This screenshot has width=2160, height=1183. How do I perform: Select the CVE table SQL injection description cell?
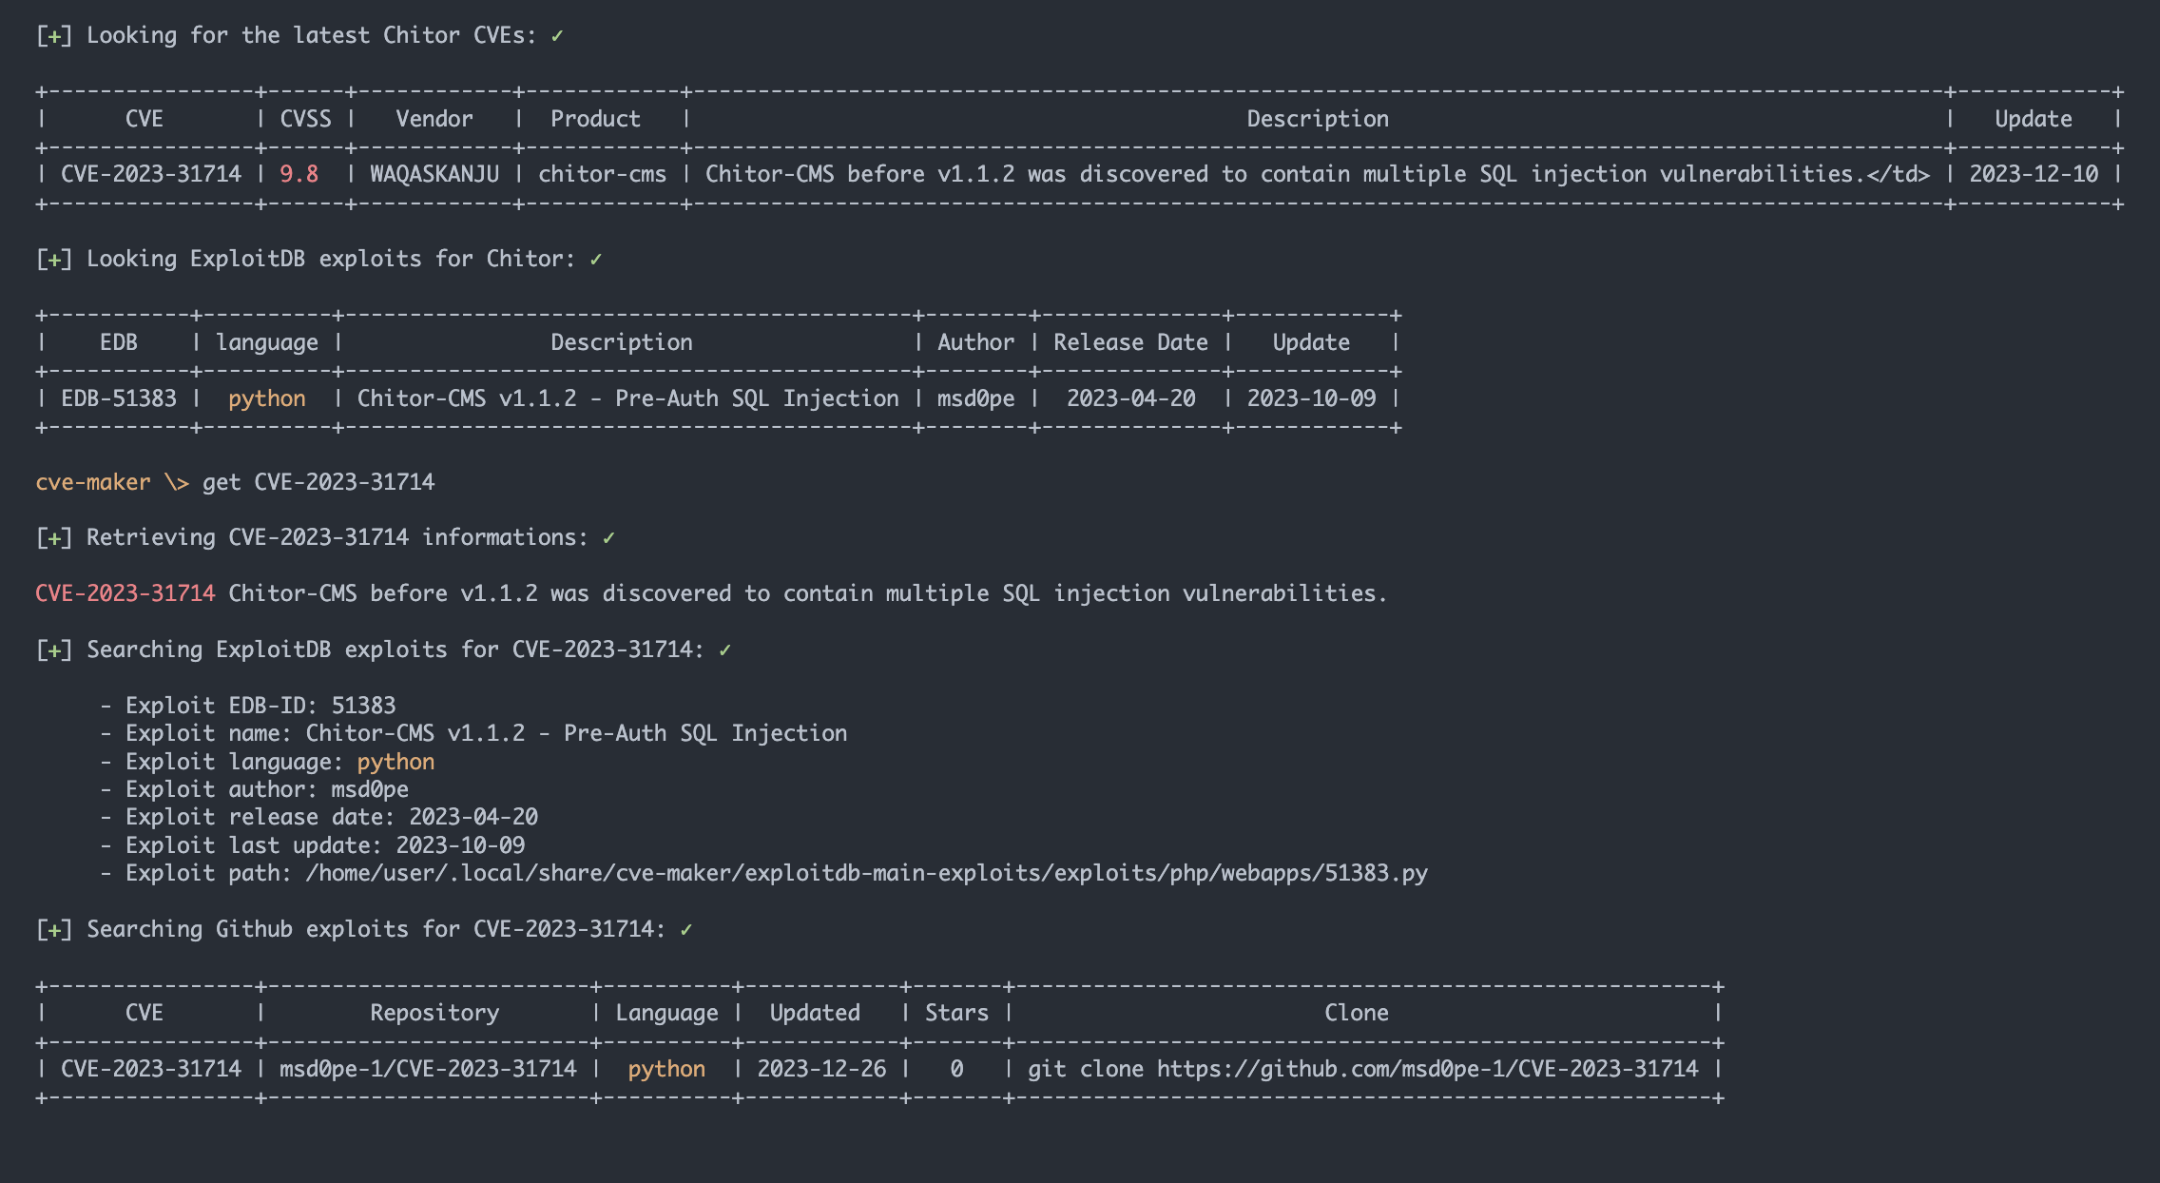coord(1318,174)
